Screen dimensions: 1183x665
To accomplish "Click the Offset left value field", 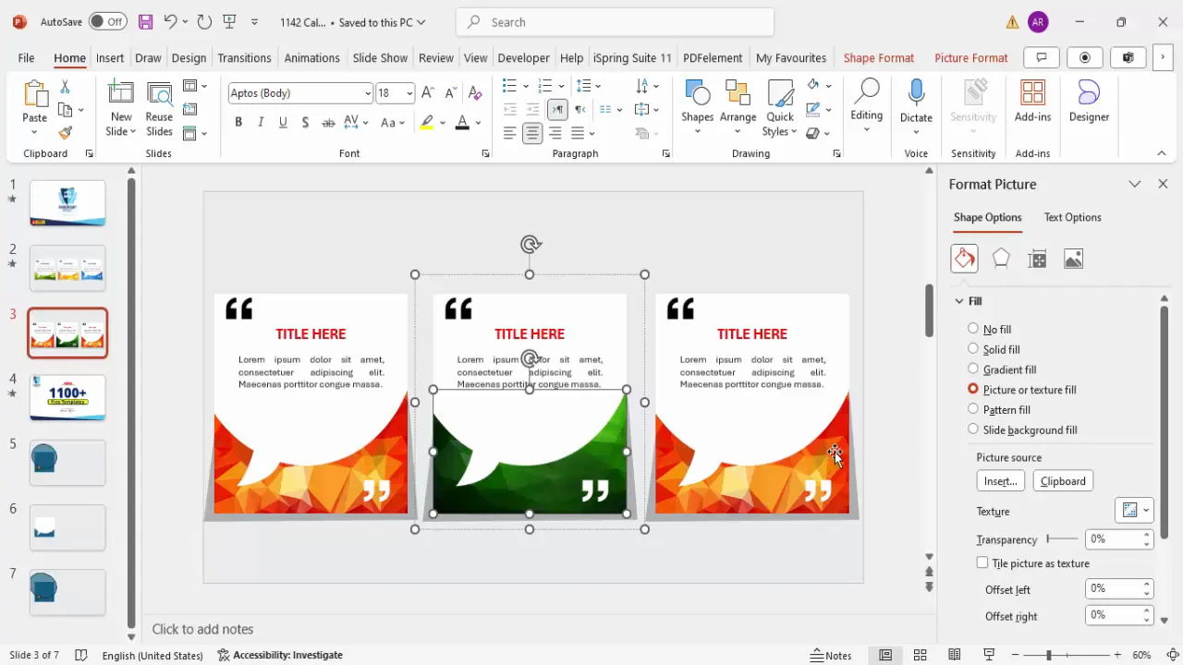I will click(1113, 588).
